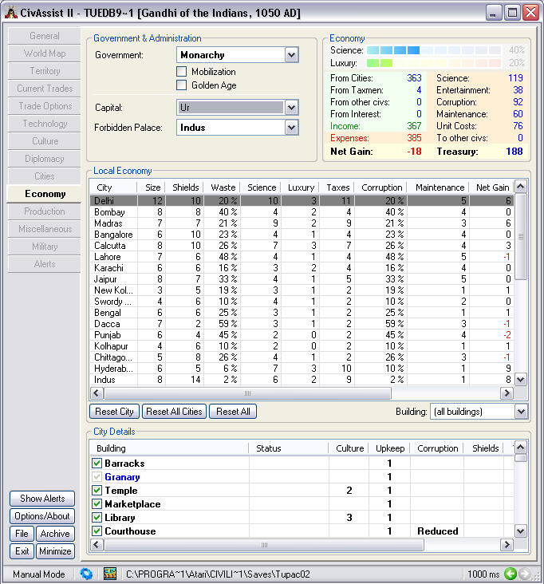544x584 pixels.
Task: Select the Punjab city row
Action: click(x=302, y=335)
